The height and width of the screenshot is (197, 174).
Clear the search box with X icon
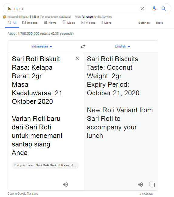coord(142,9)
